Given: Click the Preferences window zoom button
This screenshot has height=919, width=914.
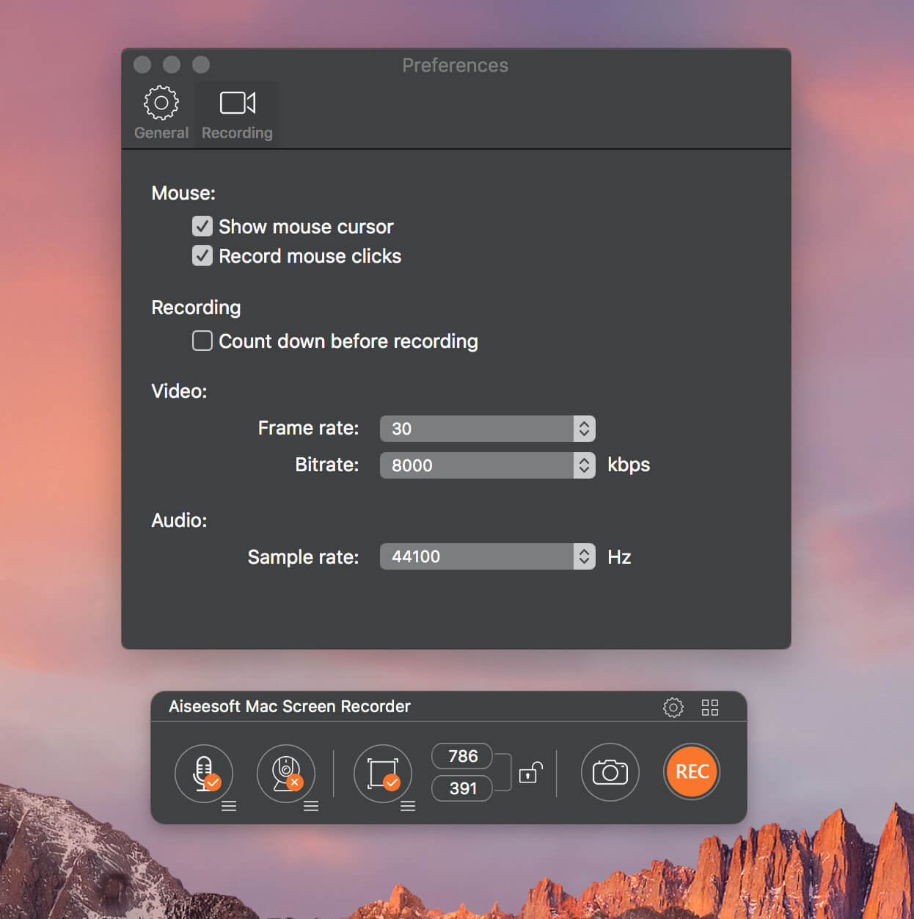Looking at the screenshot, I should (201, 65).
